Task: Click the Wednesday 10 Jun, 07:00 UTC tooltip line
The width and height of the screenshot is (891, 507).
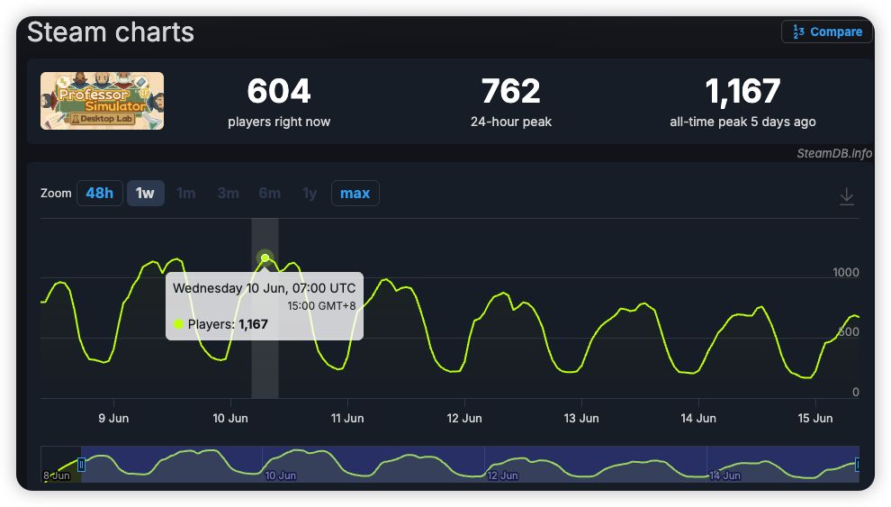Action: (x=265, y=288)
